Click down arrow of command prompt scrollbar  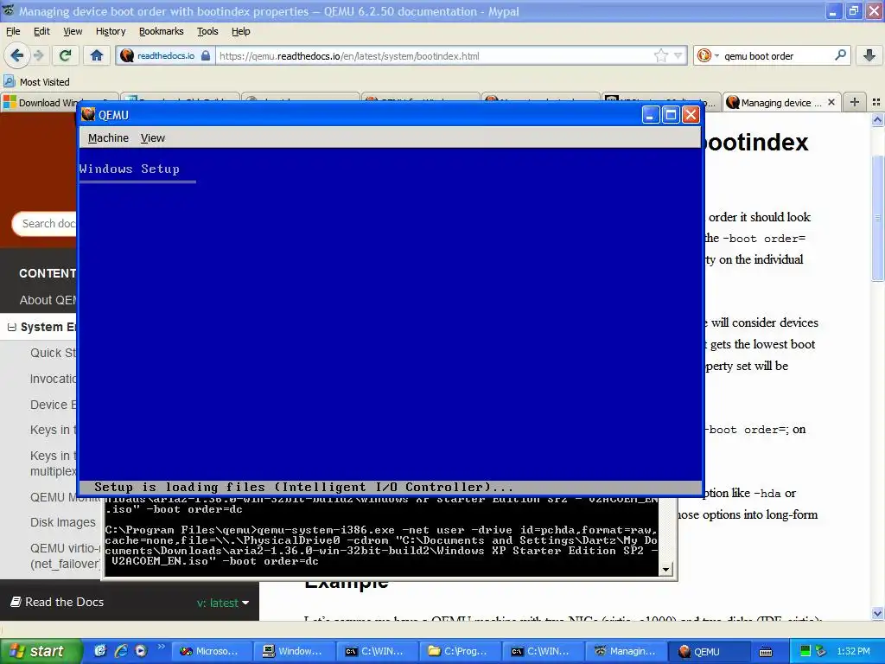click(x=666, y=569)
